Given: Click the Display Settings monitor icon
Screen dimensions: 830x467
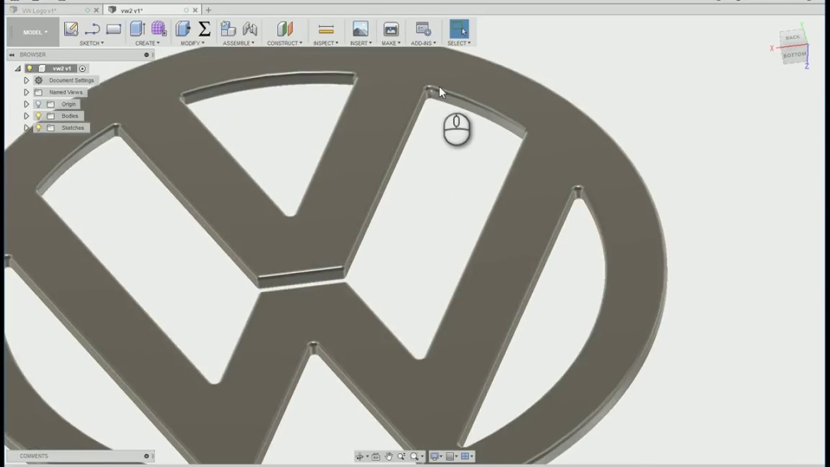Looking at the screenshot, I should [x=435, y=457].
